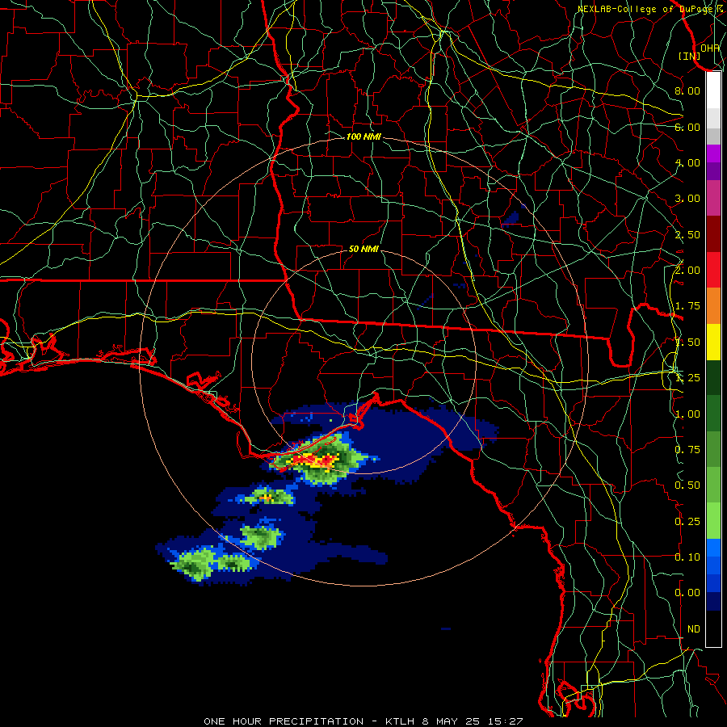727x727 pixels.
Task: Click the 0.00 legend value
Action: click(687, 593)
